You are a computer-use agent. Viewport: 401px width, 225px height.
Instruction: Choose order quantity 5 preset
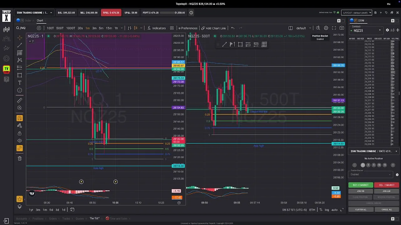pyautogui.click(x=373, y=165)
